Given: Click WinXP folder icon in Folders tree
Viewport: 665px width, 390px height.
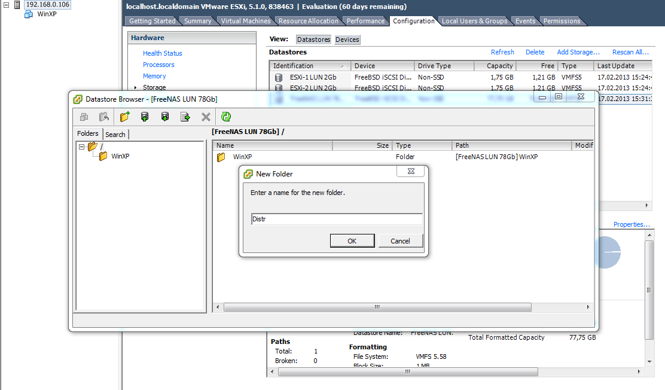Looking at the screenshot, I should pyautogui.click(x=103, y=156).
